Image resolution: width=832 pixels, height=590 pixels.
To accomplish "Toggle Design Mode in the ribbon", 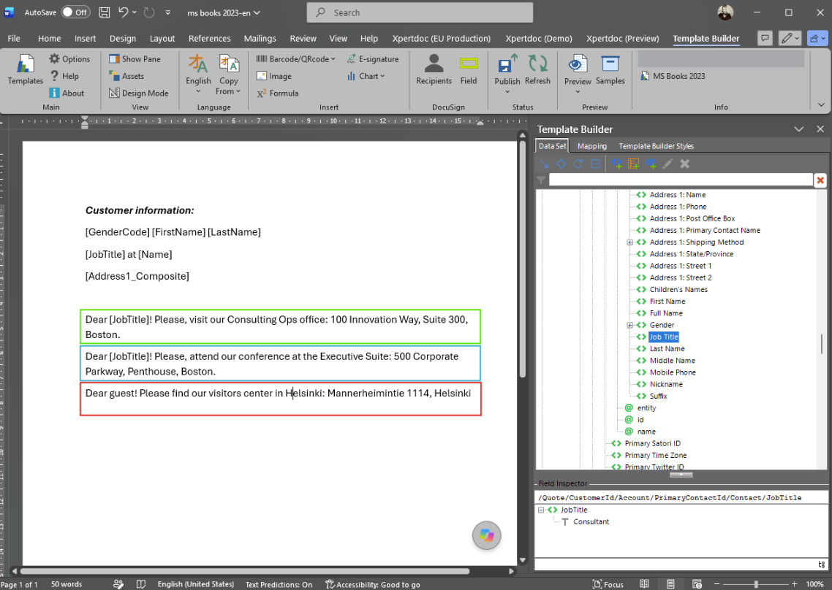I will (138, 93).
